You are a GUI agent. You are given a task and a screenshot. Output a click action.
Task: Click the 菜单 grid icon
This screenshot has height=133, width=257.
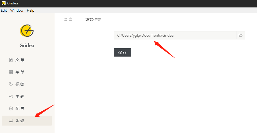11,72
